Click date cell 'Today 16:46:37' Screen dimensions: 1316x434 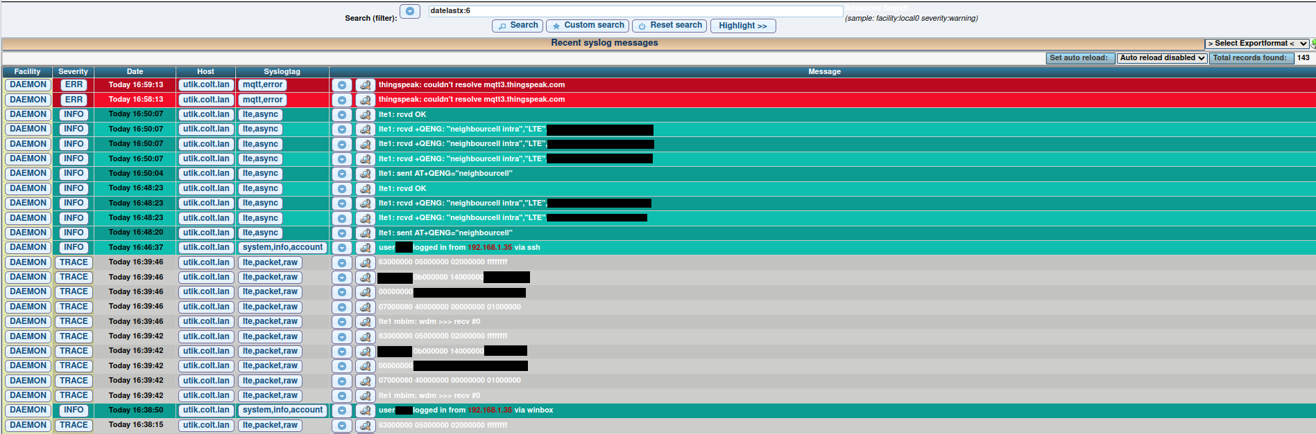136,248
